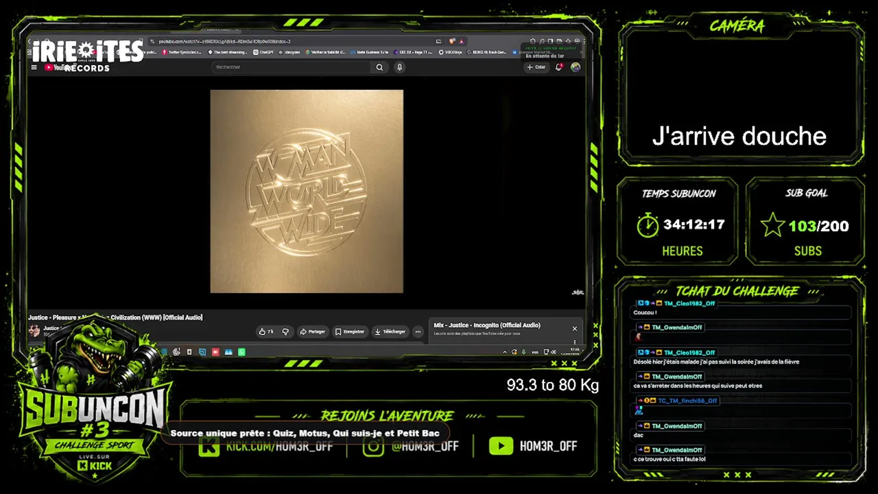The height and width of the screenshot is (494, 878).
Task: Click the YouTube search magnifier button
Action: point(379,67)
